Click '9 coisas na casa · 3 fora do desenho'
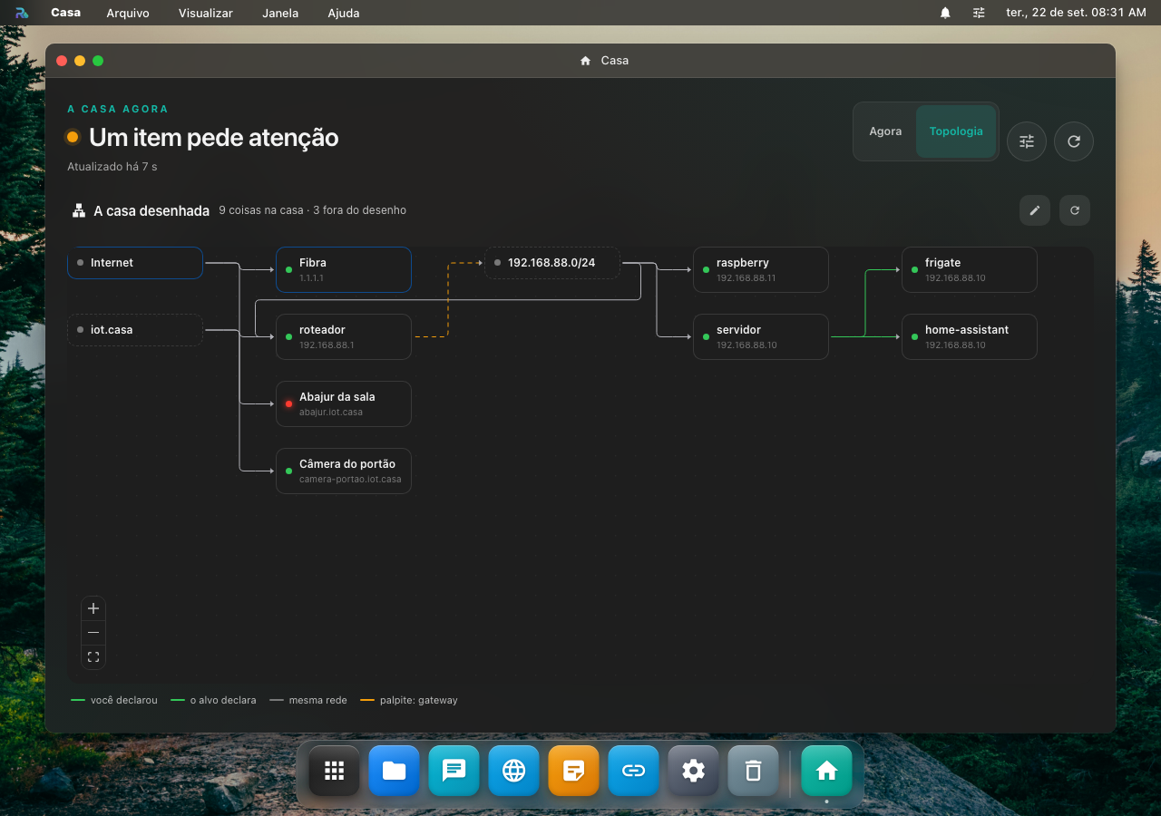This screenshot has height=816, width=1161. pyautogui.click(x=312, y=210)
